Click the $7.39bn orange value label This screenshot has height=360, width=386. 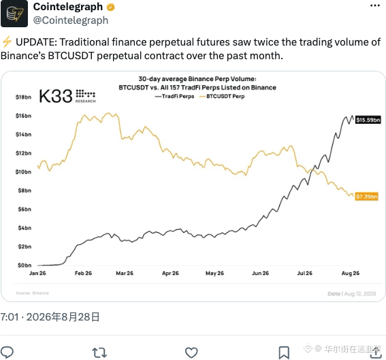pyautogui.click(x=366, y=197)
